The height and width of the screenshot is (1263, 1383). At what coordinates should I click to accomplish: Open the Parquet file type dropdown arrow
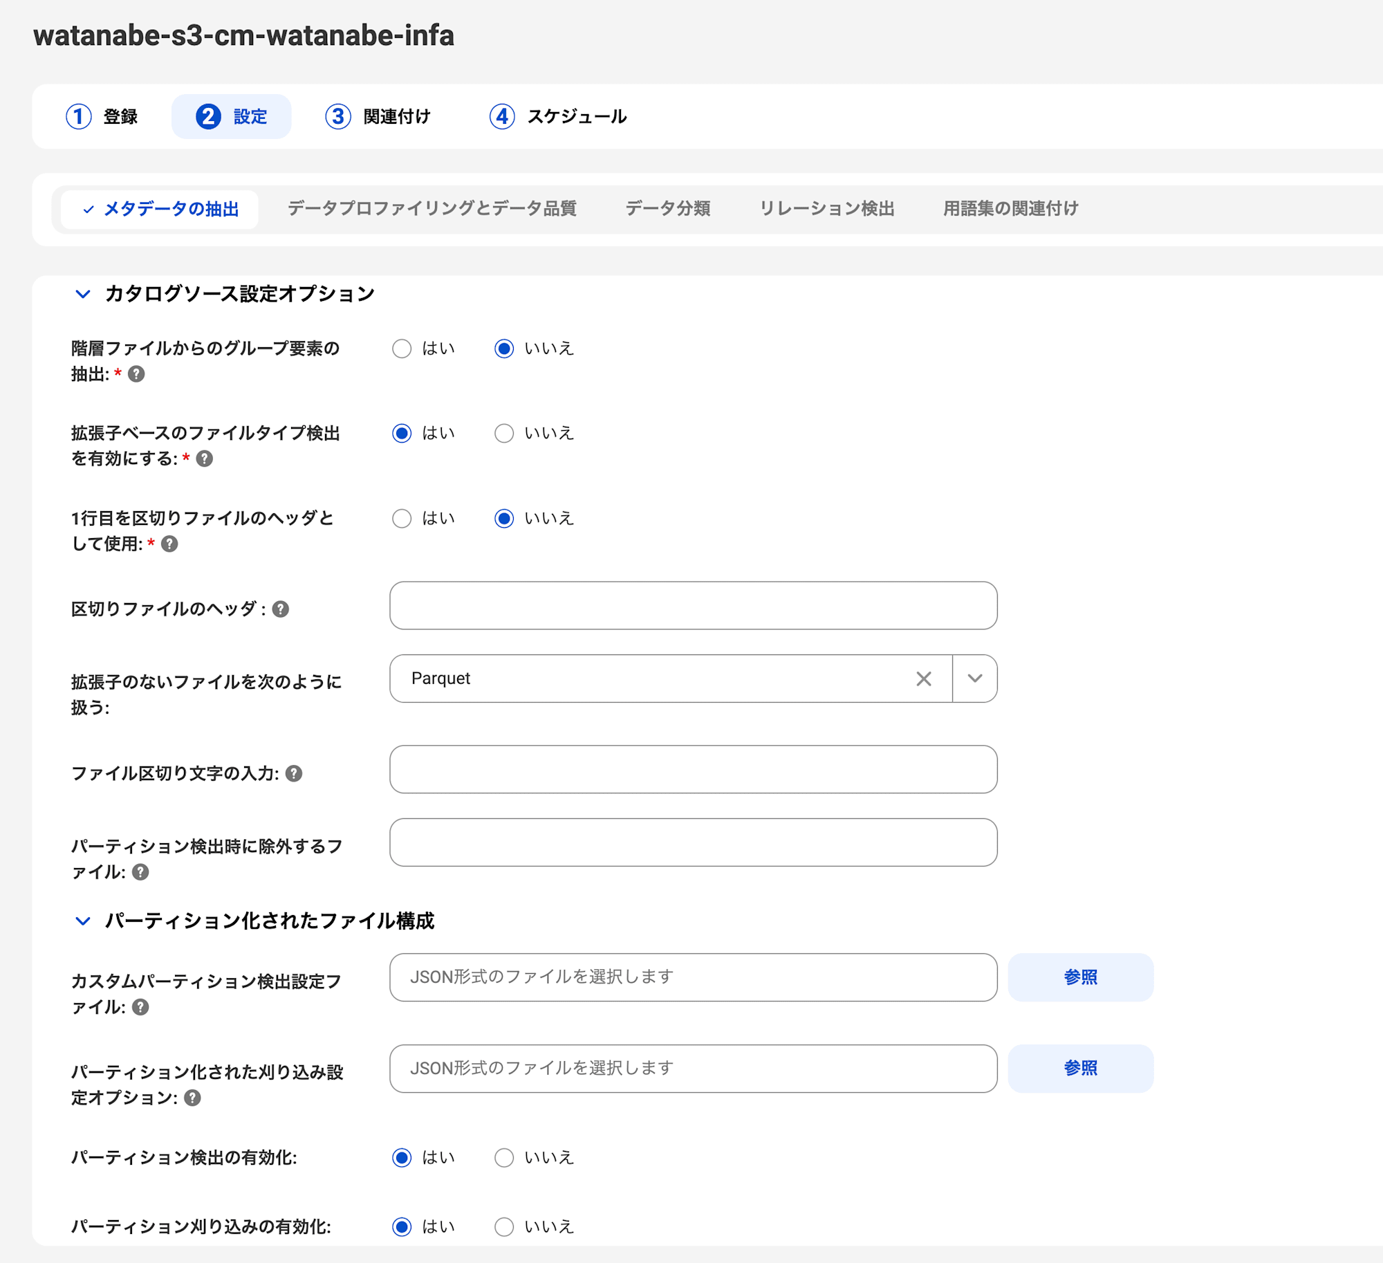click(x=975, y=679)
